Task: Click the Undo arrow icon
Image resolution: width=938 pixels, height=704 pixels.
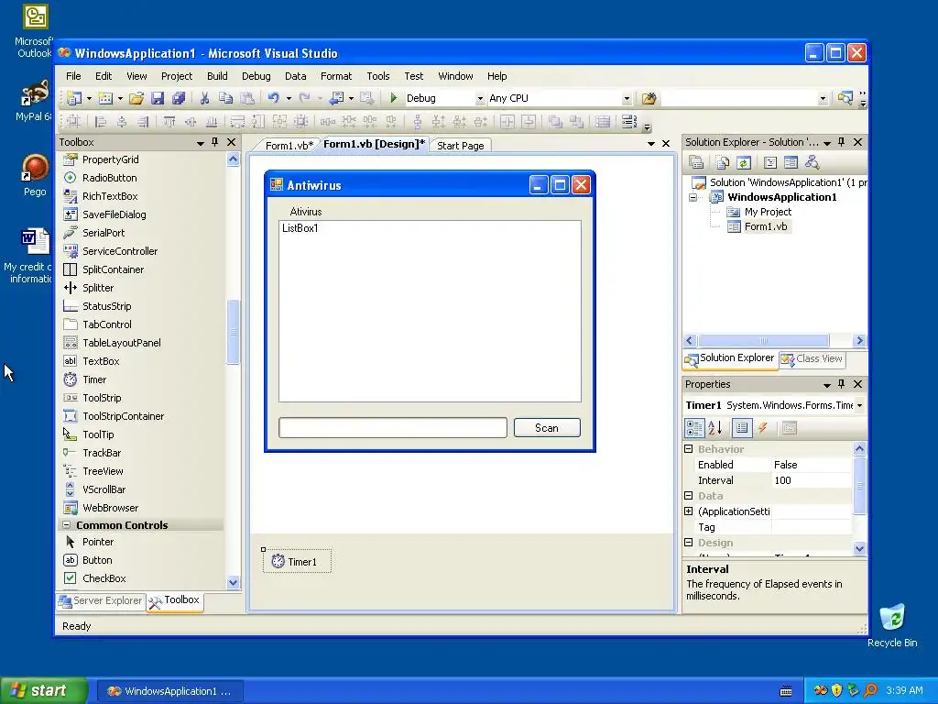Action: [273, 98]
